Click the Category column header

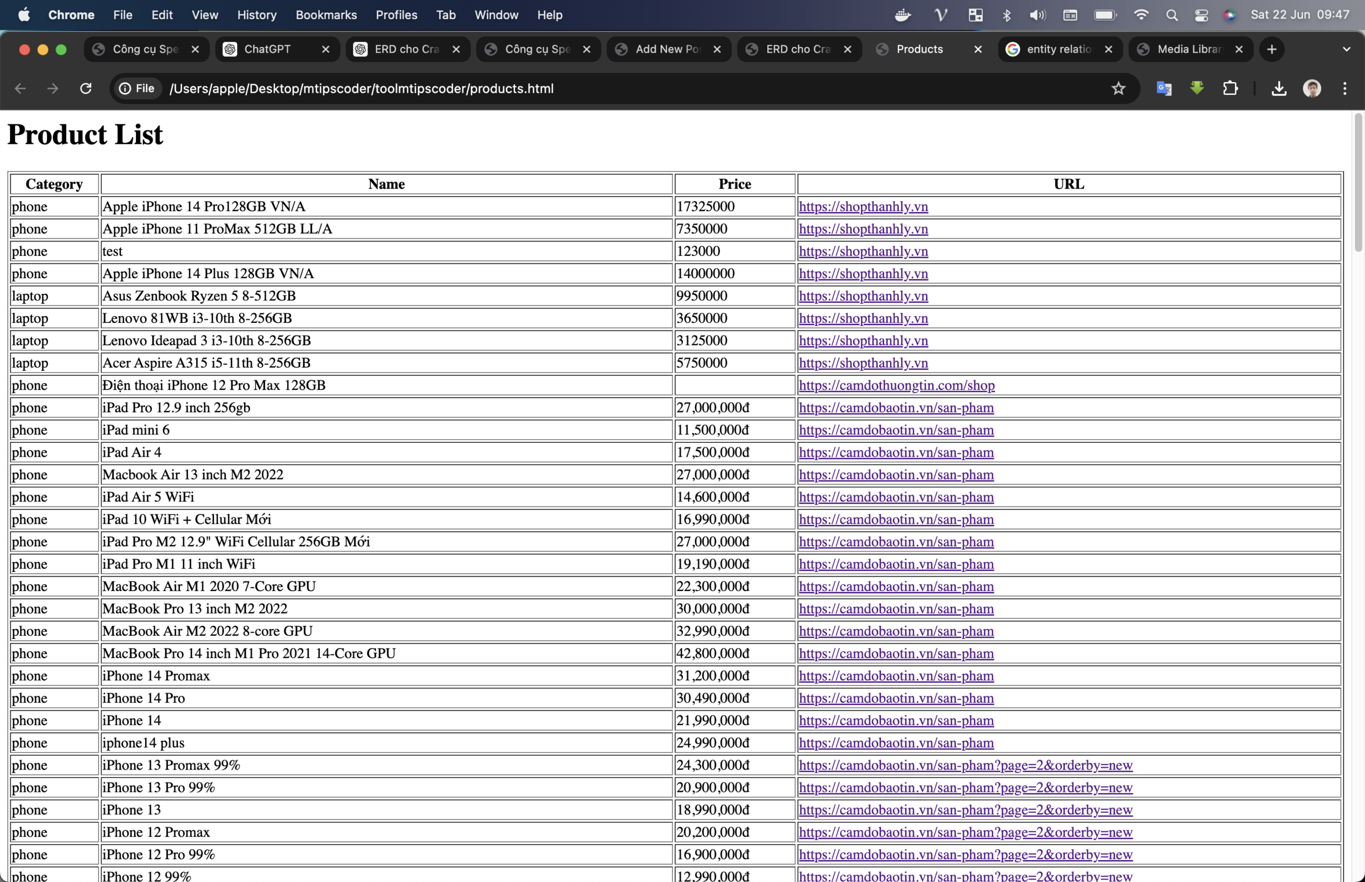pyautogui.click(x=54, y=184)
